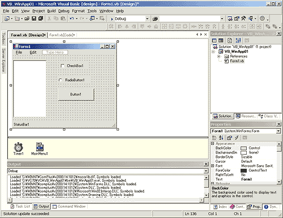The image size is (283, 218).
Task: Click the Output pane scroll-down arrow
Action: pos(207,195)
